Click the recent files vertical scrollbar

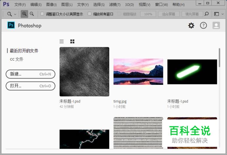(x=219, y=58)
